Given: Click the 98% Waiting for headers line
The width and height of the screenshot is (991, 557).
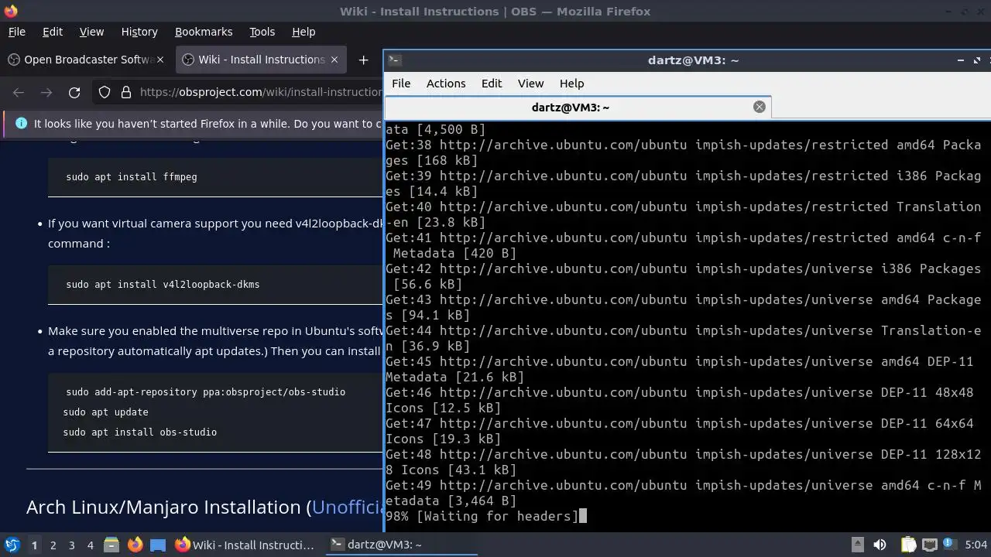Looking at the screenshot, I should tap(486, 516).
